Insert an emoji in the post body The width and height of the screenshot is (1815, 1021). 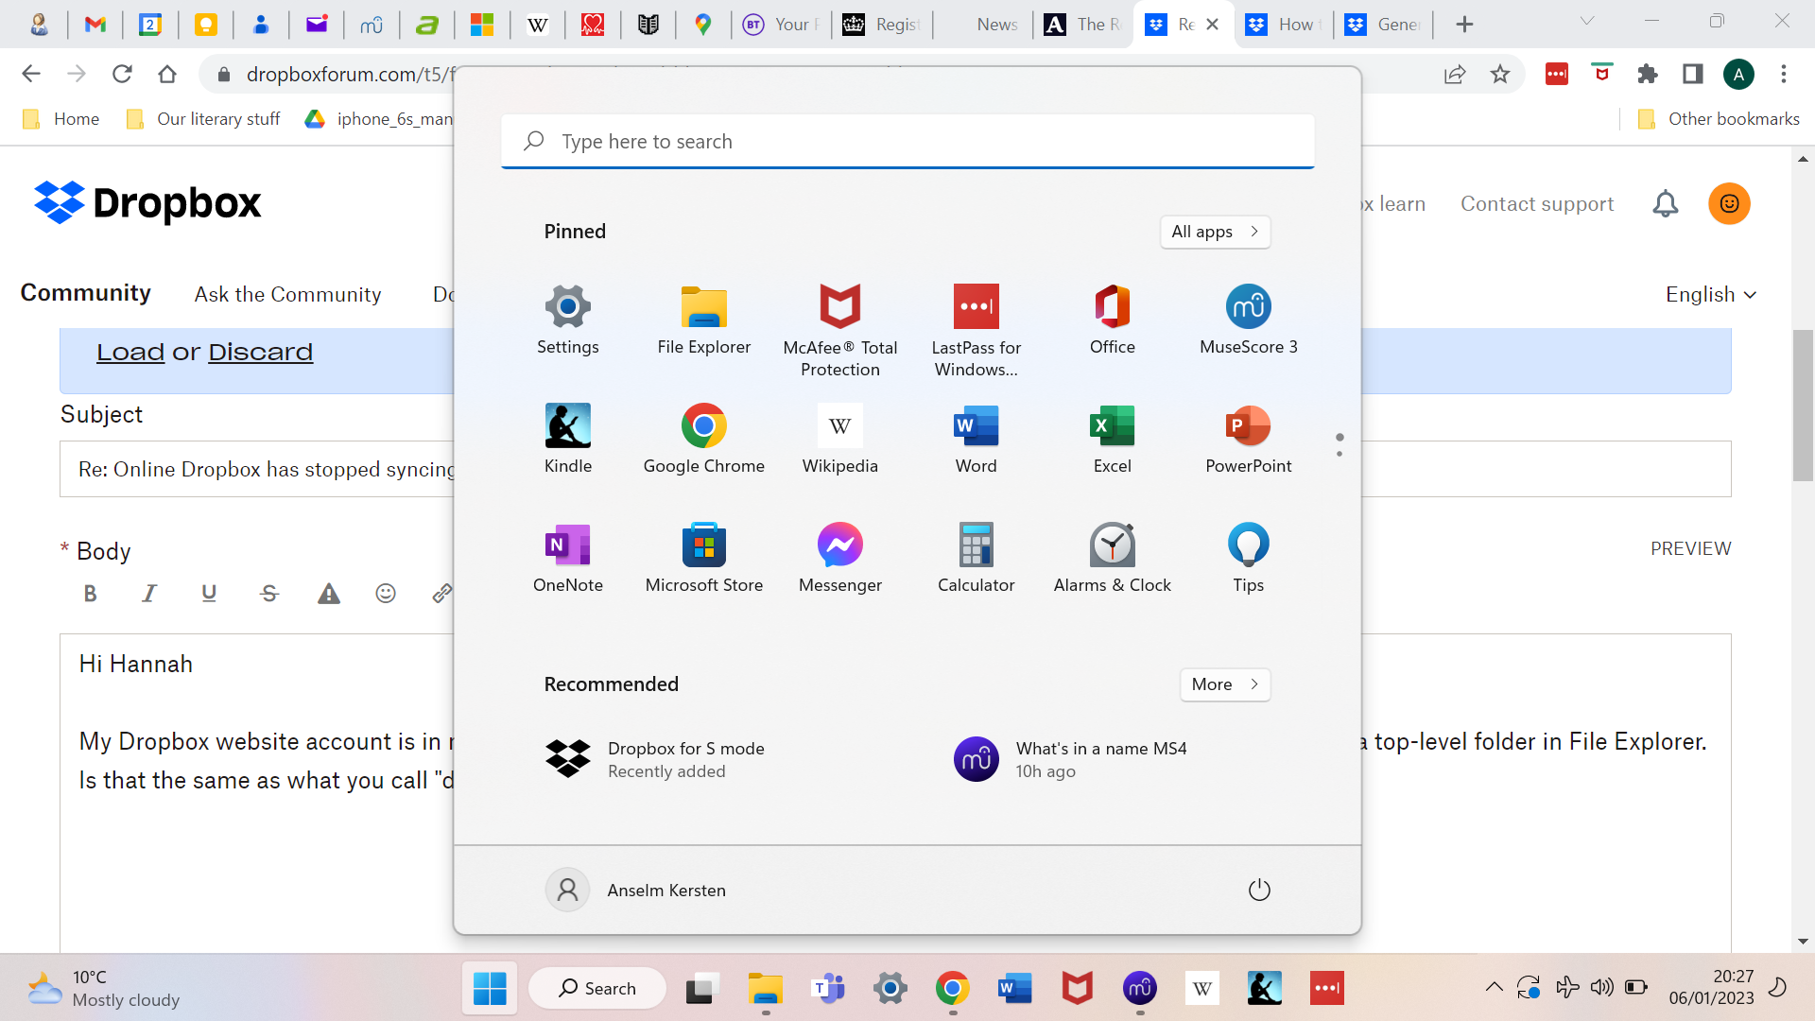(386, 594)
